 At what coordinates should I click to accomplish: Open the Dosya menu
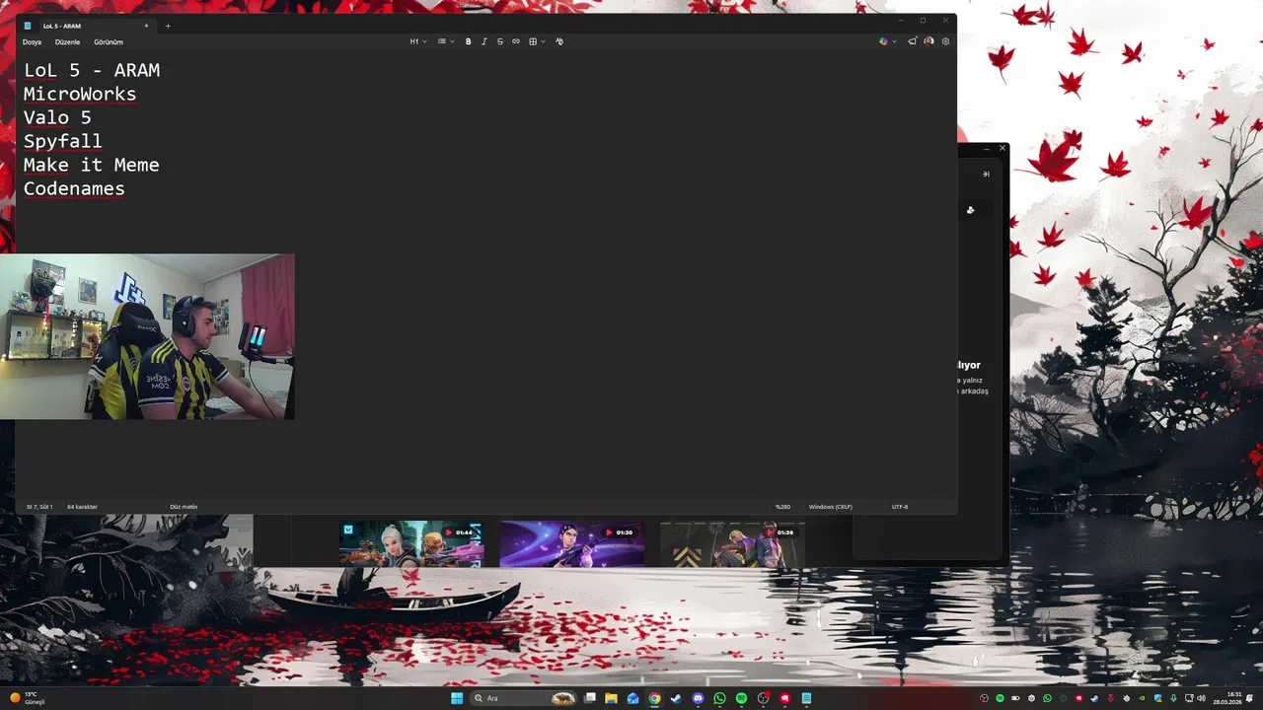point(33,42)
